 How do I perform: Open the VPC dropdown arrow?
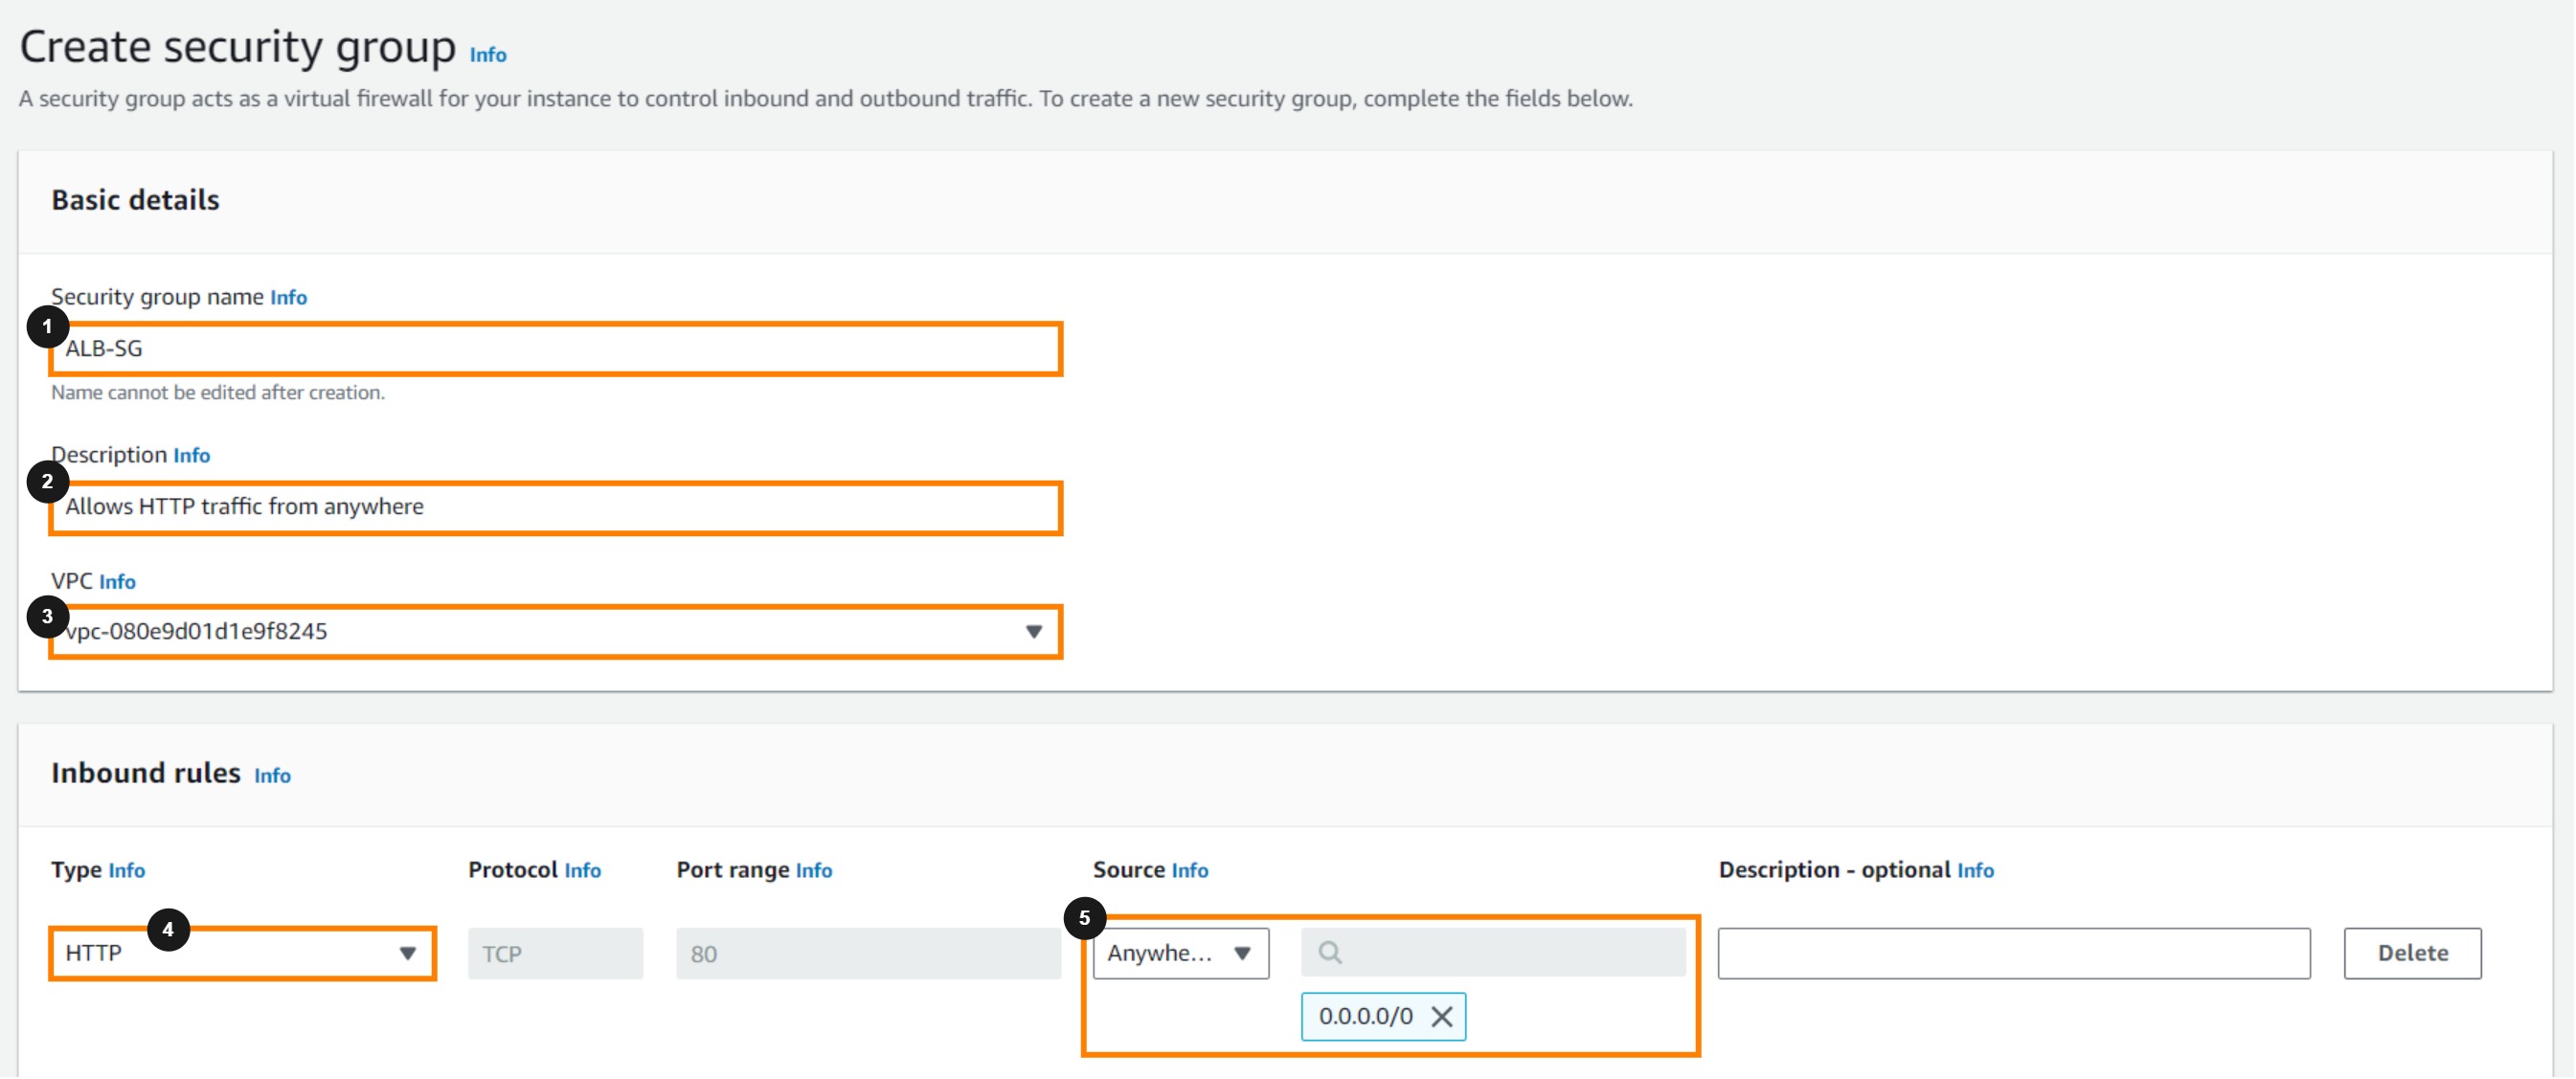[x=1033, y=632]
